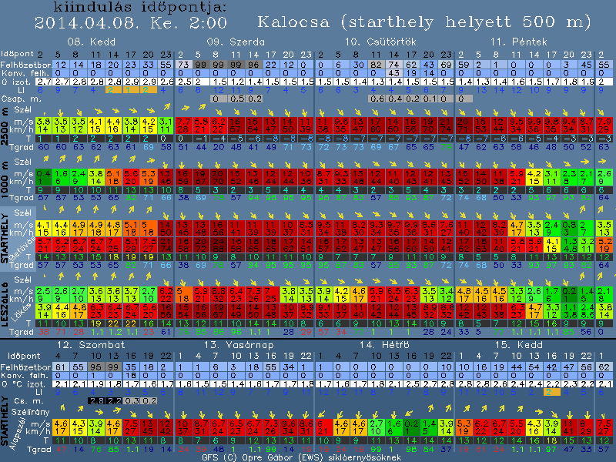The width and height of the screenshot is (616, 462).
Task: Click the Felhőzetbor. row label in top table
Action: click(16, 65)
